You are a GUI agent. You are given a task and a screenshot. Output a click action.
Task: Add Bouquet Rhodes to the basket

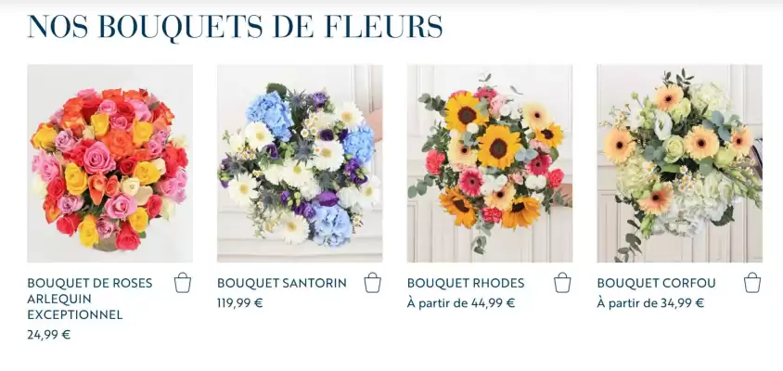click(x=562, y=283)
